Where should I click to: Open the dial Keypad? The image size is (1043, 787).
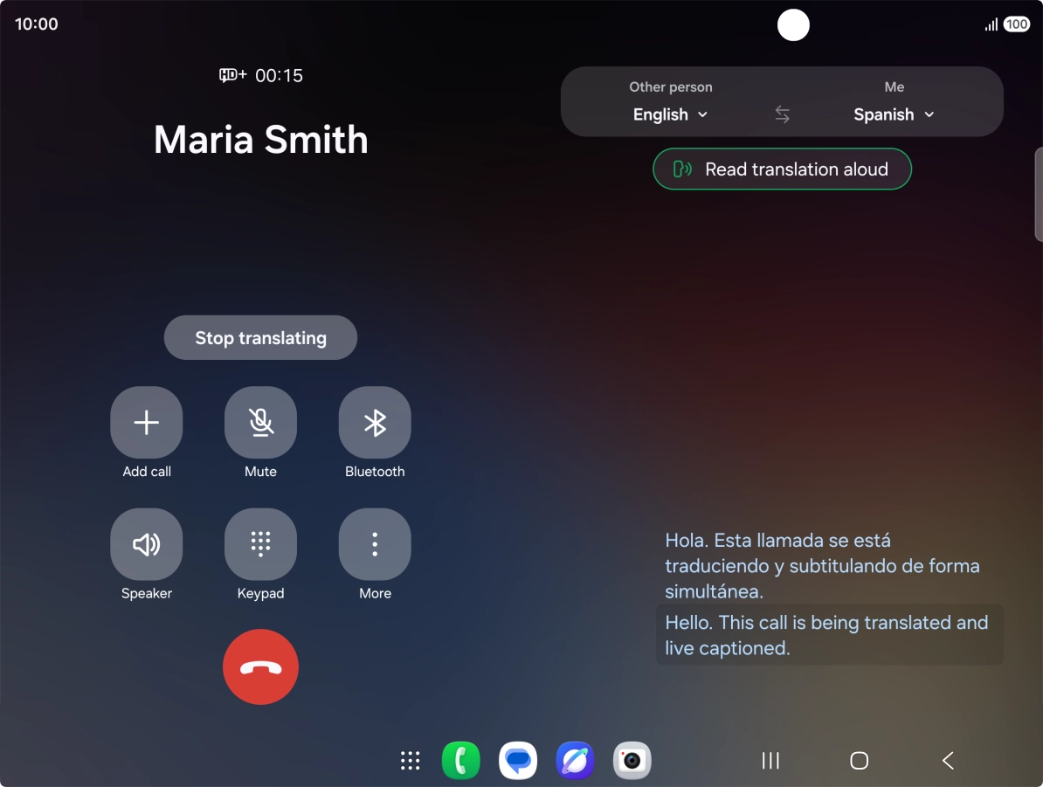click(x=260, y=544)
